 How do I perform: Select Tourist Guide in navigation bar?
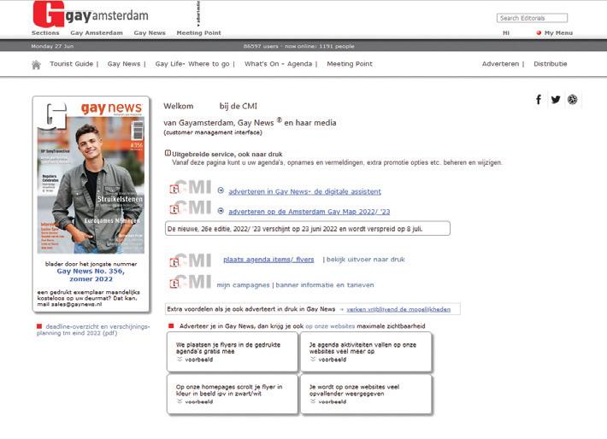tap(71, 64)
